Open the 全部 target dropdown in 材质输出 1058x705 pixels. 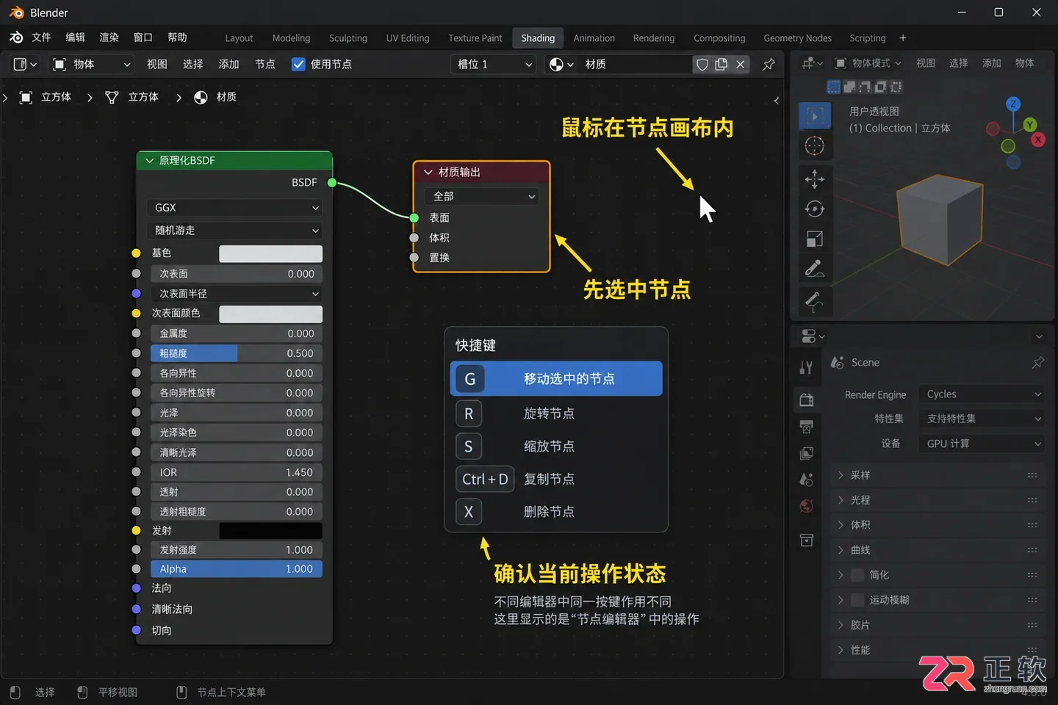click(x=482, y=197)
